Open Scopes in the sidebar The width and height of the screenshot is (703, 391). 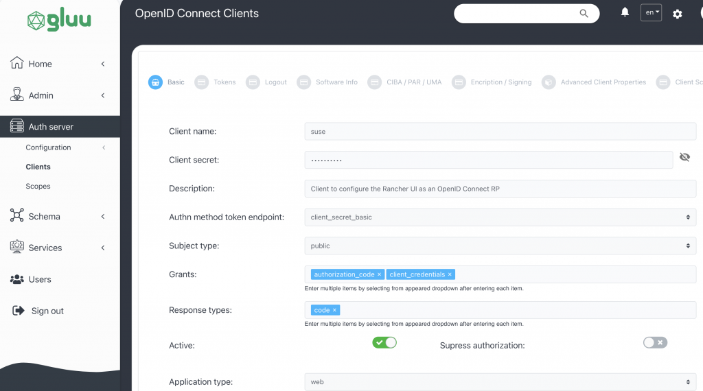(38, 186)
